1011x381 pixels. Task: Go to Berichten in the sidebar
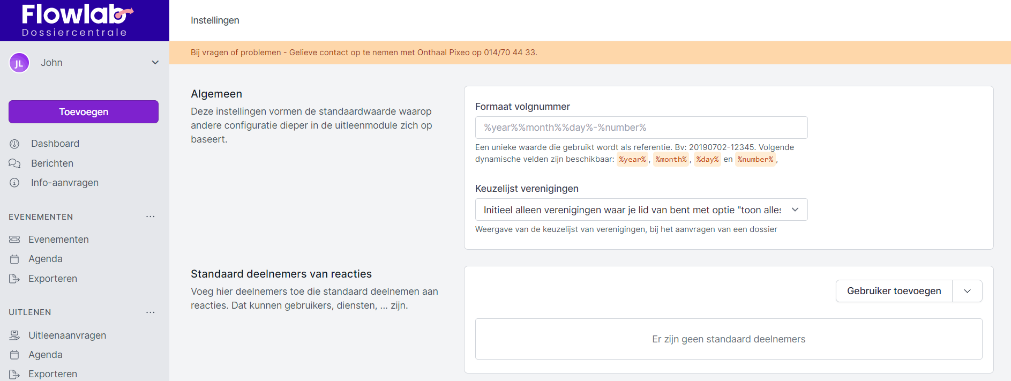(x=52, y=163)
